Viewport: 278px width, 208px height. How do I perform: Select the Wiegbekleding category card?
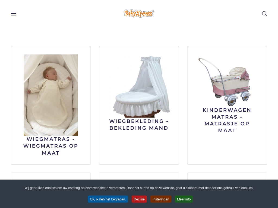(x=139, y=105)
